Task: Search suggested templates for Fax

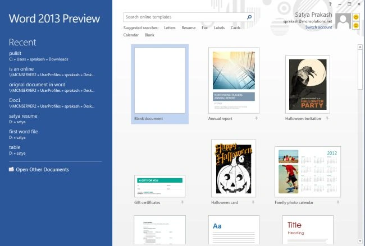Action: 204,27
